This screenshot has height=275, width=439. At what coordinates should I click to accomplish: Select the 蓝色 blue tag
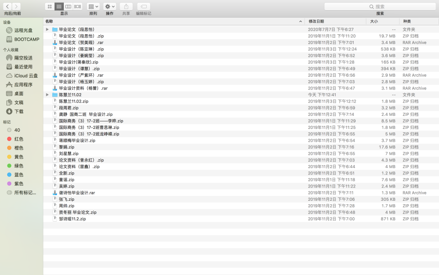15,175
